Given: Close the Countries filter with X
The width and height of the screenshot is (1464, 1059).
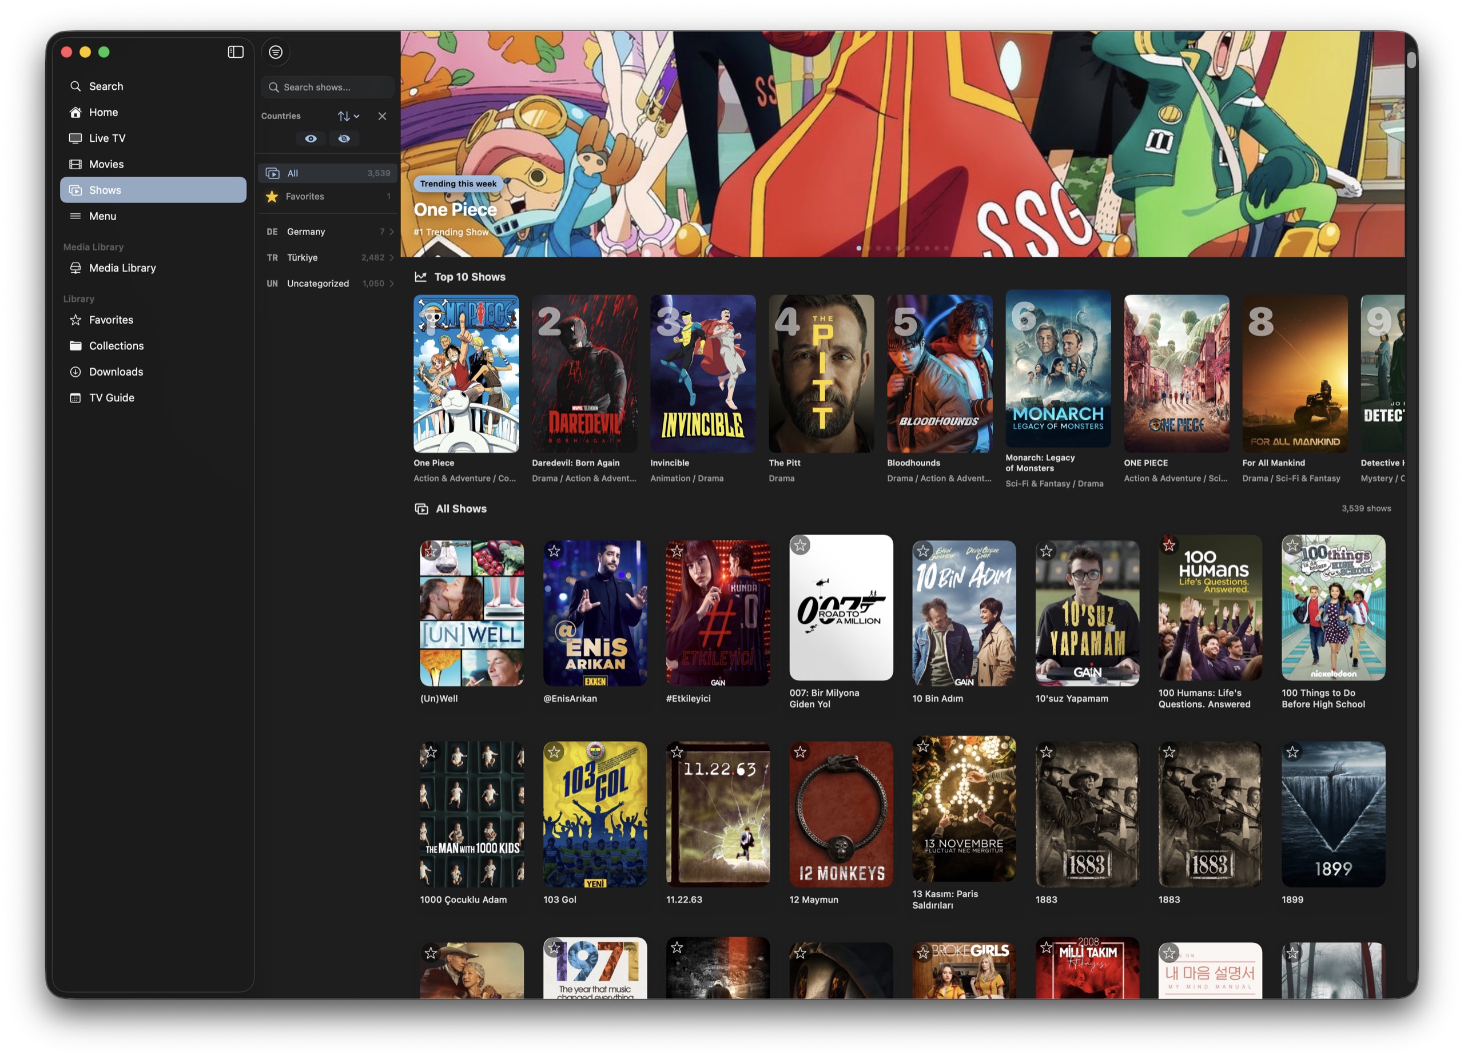Looking at the screenshot, I should point(382,116).
